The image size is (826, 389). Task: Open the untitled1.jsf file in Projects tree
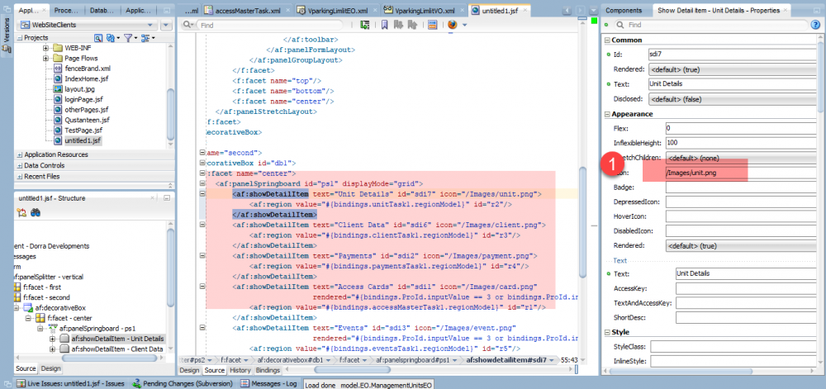(82, 141)
